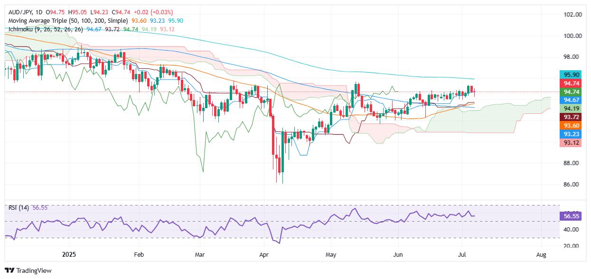Open the Moving Average Triple indicator legend
The width and height of the screenshot is (591, 279).
point(68,21)
